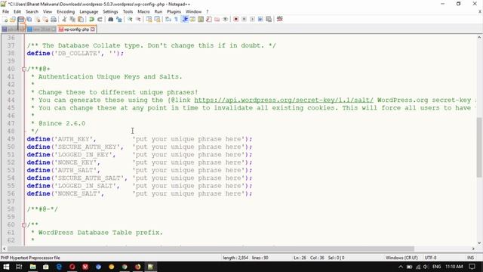Viewport: 483px width, 272px height.
Task: Toggle file monitoring eye icon
Action: 226,19
